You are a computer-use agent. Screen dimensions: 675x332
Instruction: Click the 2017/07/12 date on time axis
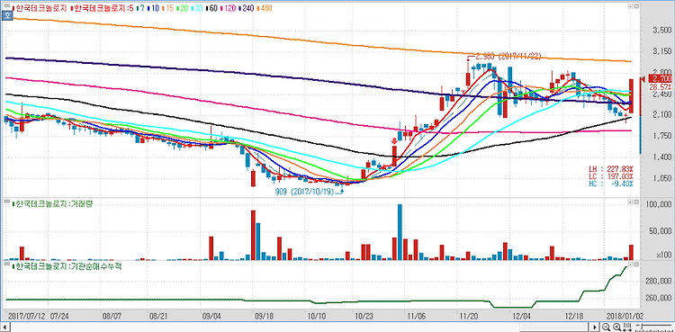26,315
